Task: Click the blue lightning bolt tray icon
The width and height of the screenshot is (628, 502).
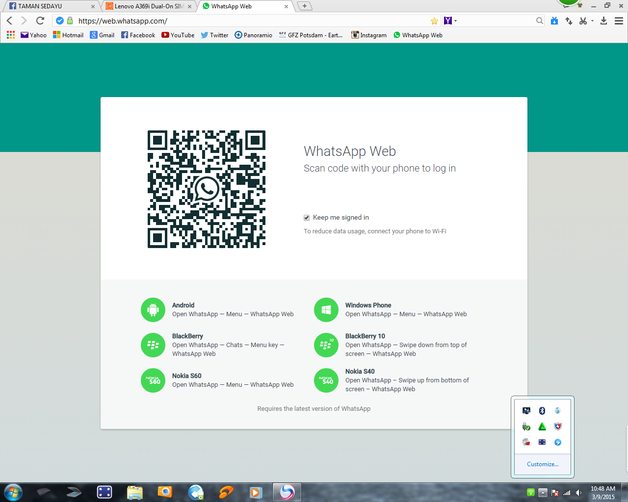Action: coord(558,442)
